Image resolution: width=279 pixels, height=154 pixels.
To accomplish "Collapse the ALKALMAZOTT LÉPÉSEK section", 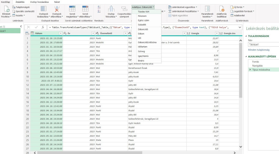I will [x=246, y=56].
